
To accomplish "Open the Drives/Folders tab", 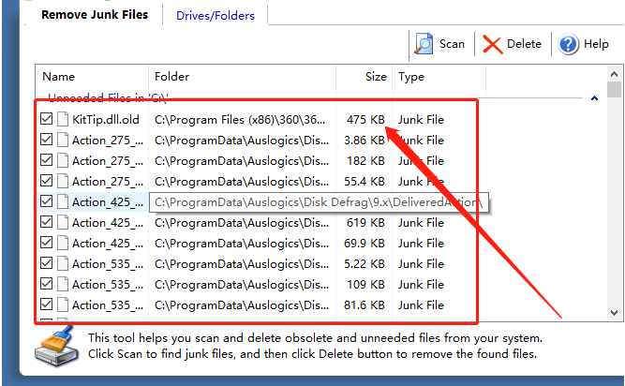I will (215, 15).
